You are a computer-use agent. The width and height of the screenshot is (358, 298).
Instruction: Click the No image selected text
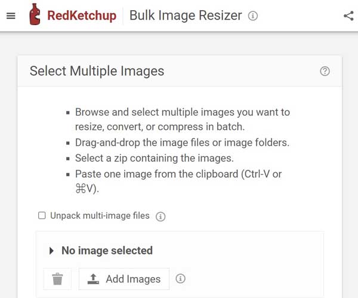tap(107, 250)
